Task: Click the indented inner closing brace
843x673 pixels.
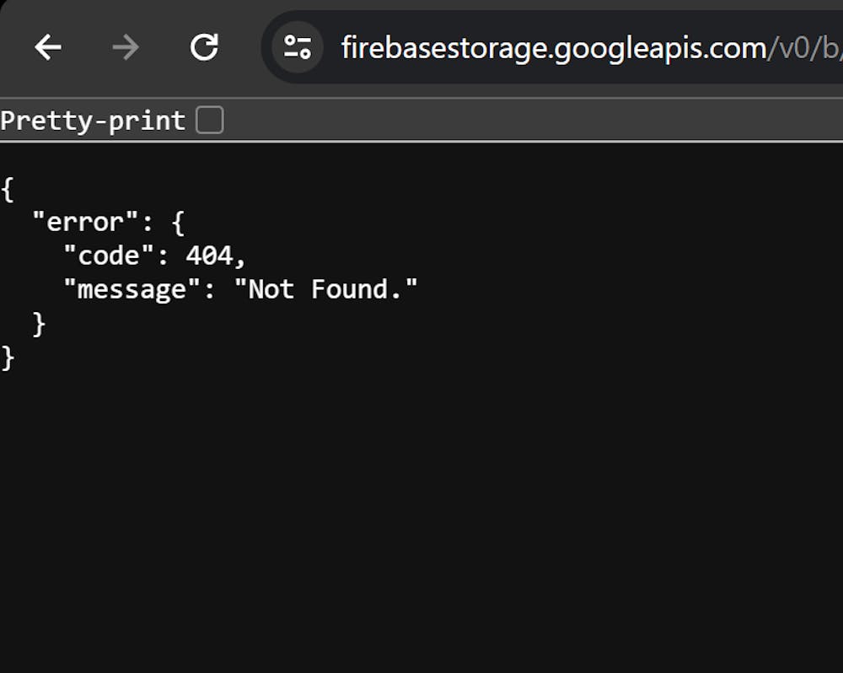Action: [x=39, y=323]
